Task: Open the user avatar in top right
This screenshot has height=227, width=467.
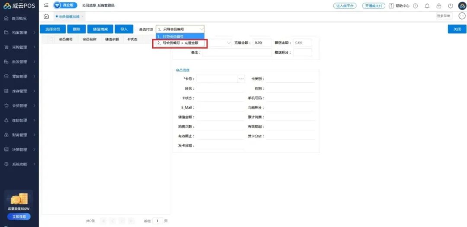Action: coord(461,6)
